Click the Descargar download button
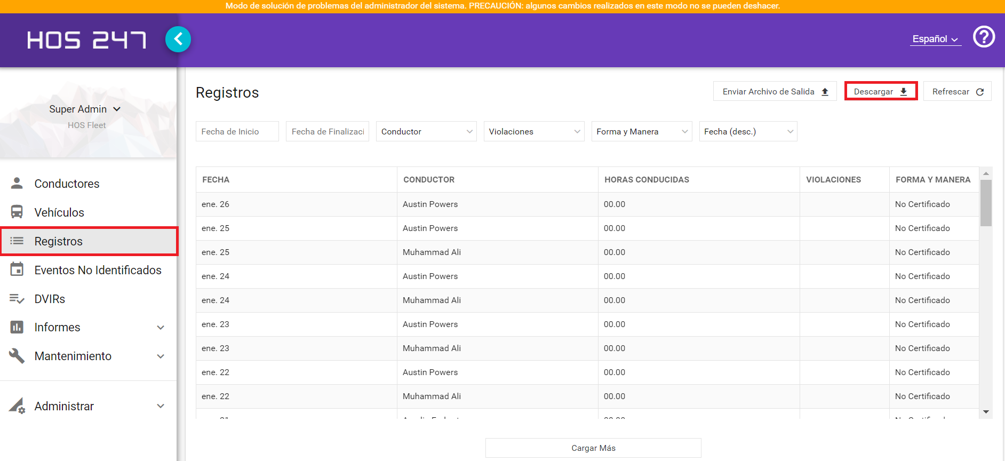This screenshot has width=1005, height=461. tap(881, 91)
